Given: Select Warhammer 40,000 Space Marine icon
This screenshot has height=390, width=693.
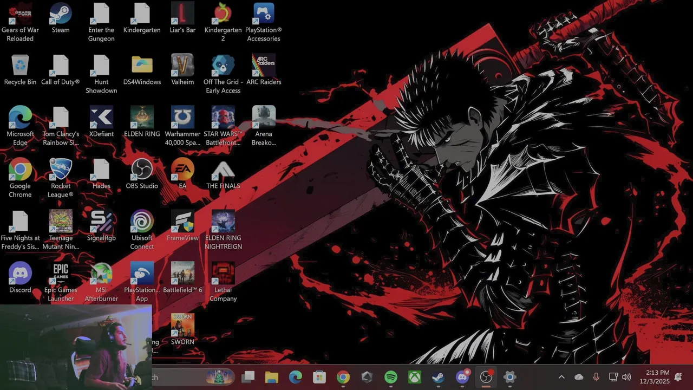Looking at the screenshot, I should coord(182,127).
